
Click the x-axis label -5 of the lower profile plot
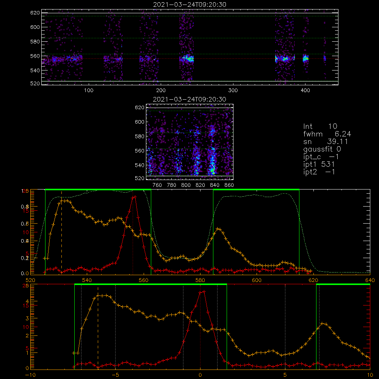116,375
